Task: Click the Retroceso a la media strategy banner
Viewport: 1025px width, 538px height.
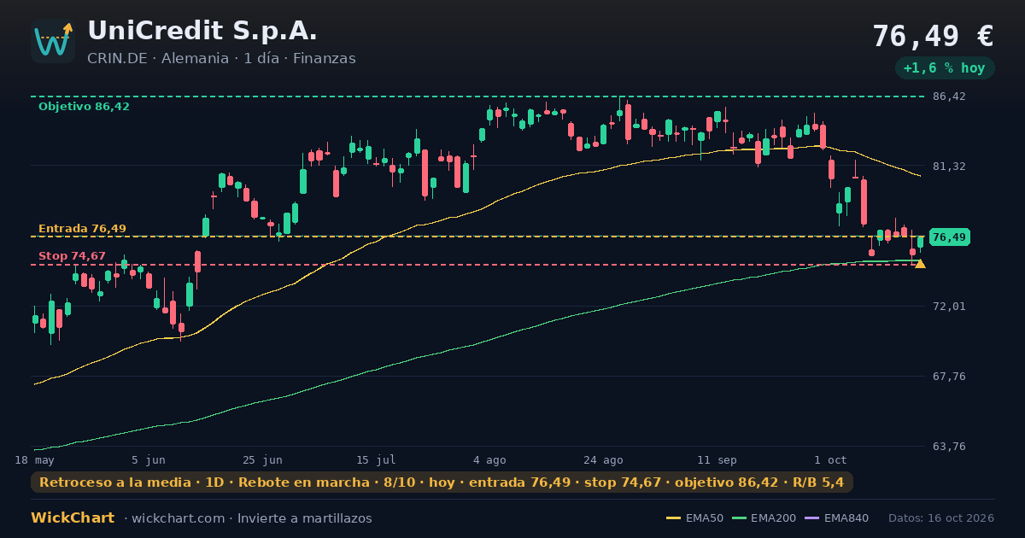Action: click(x=442, y=482)
